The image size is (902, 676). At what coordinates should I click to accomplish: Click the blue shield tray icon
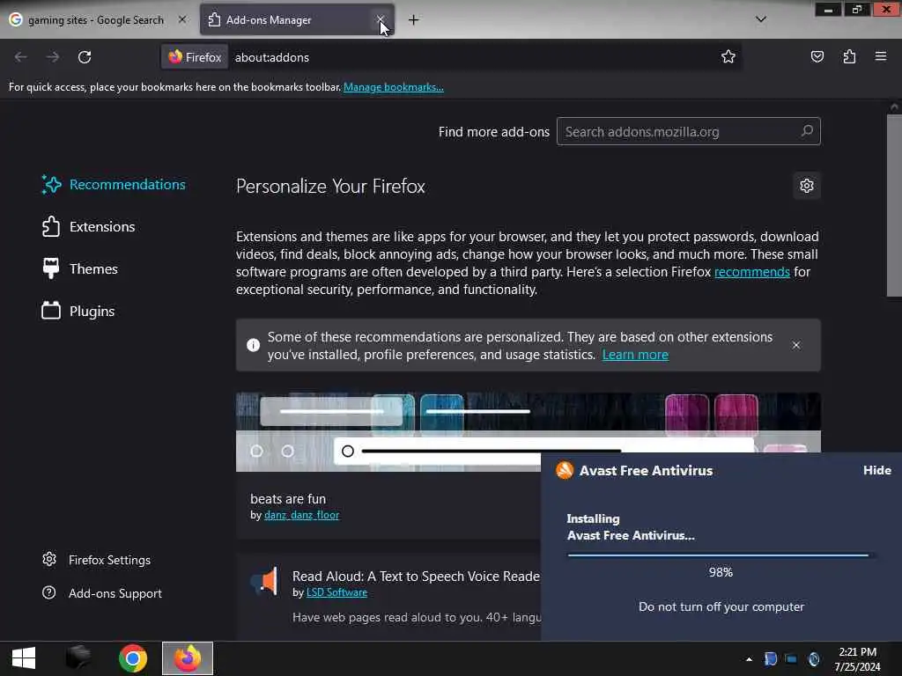[770, 659]
